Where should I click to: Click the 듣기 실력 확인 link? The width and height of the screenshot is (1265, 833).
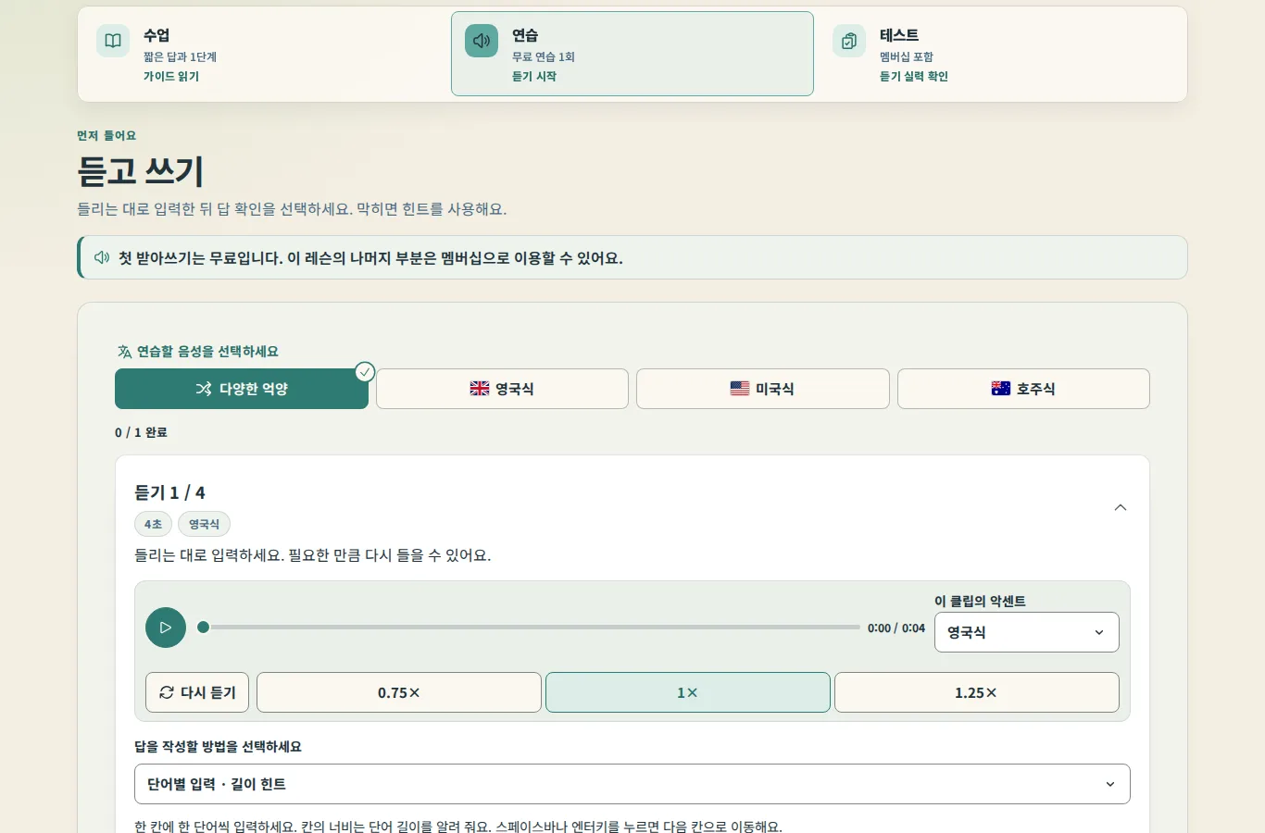(914, 77)
